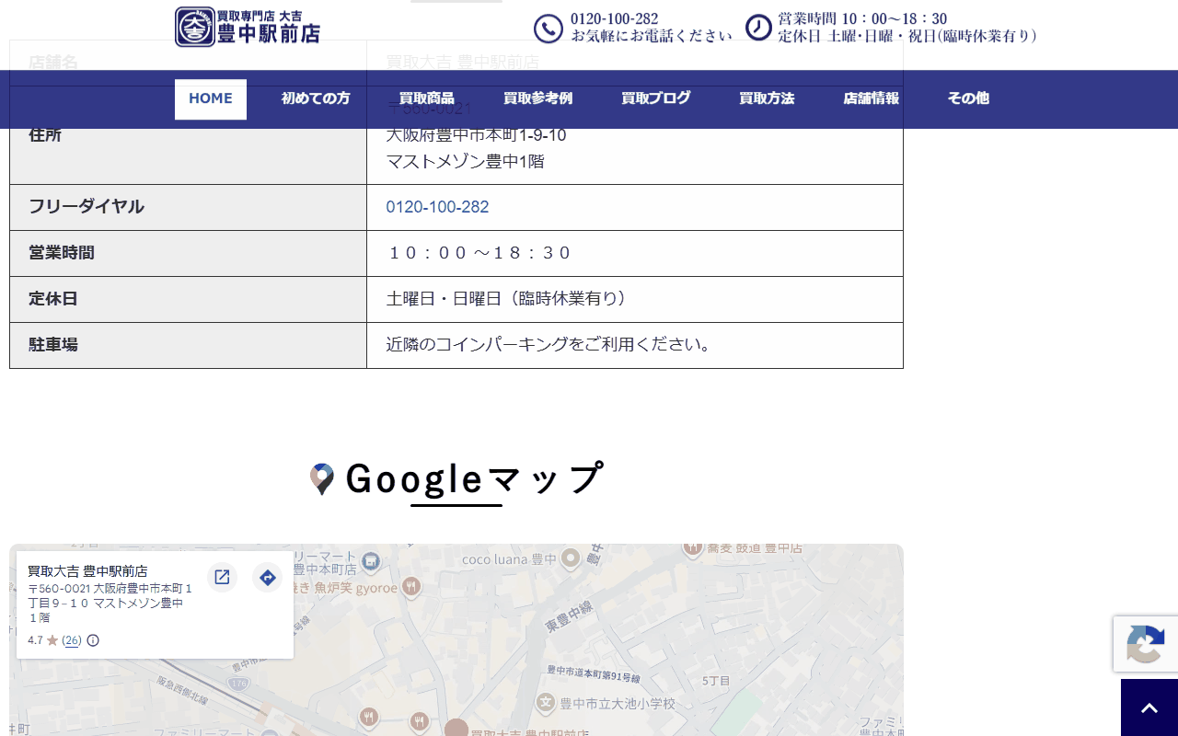Click the 4.7 rating value in map card
Image resolution: width=1178 pixels, height=736 pixels.
tap(35, 640)
